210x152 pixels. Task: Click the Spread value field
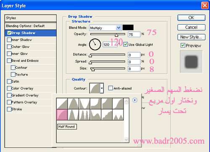pyautogui.click(x=134, y=62)
